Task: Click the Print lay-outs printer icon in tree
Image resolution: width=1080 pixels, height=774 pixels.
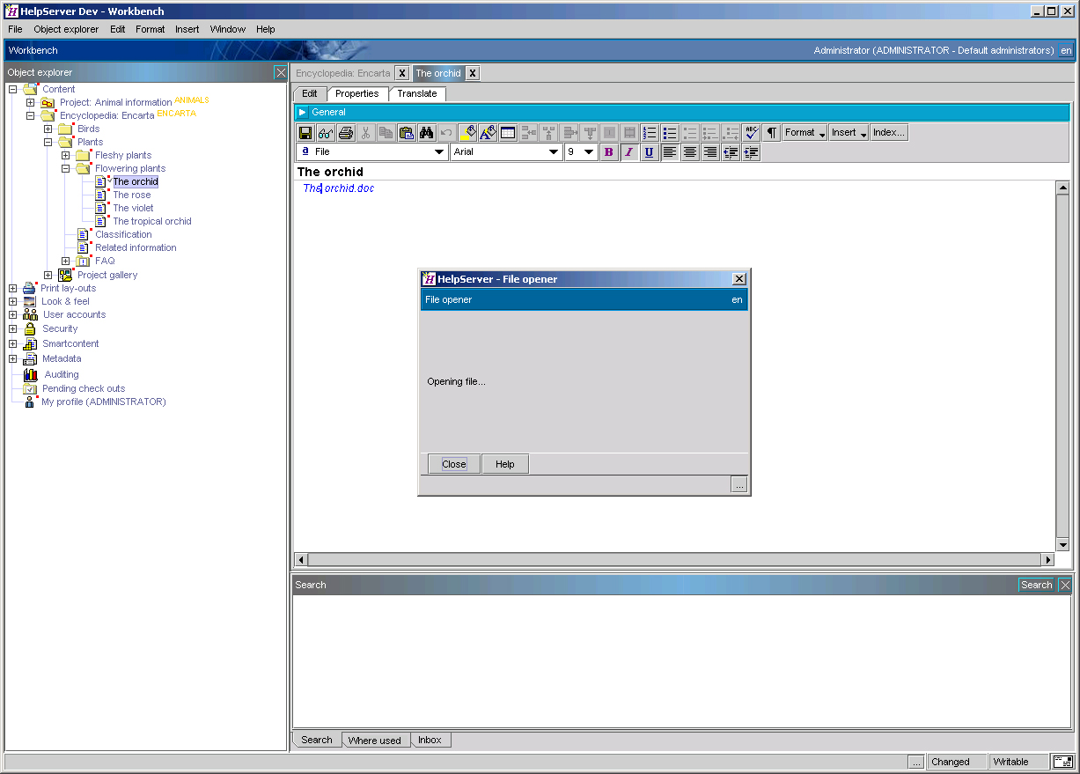Action: click(x=30, y=288)
